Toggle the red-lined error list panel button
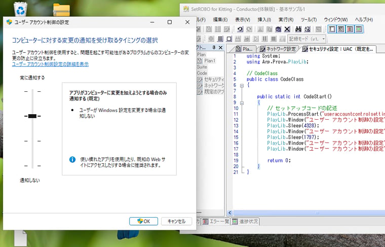Viewport: 385px width, 247px height. click(x=350, y=29)
